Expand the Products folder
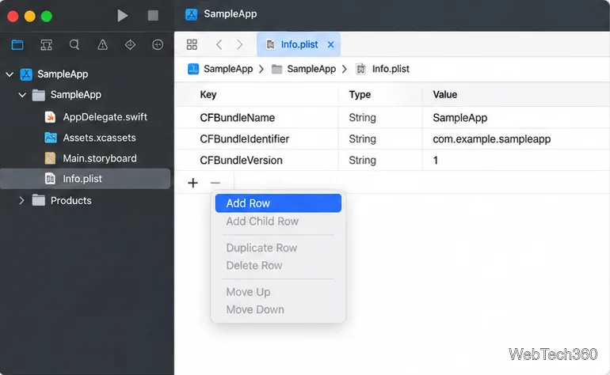Image resolution: width=610 pixels, height=375 pixels. (22, 200)
